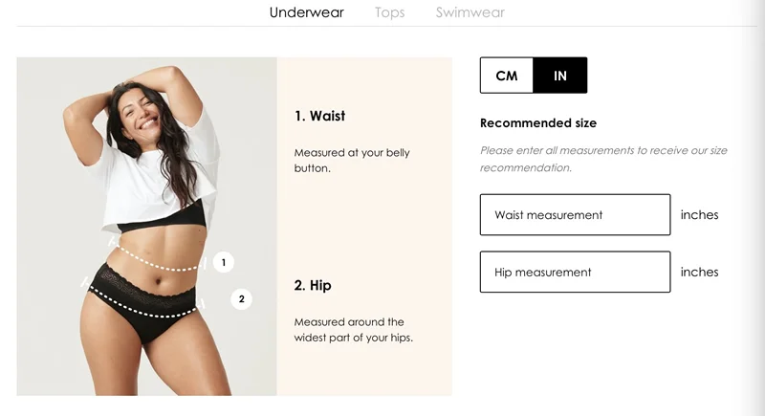Select the "widest part of your hips" text
765x416 pixels.
352,338
